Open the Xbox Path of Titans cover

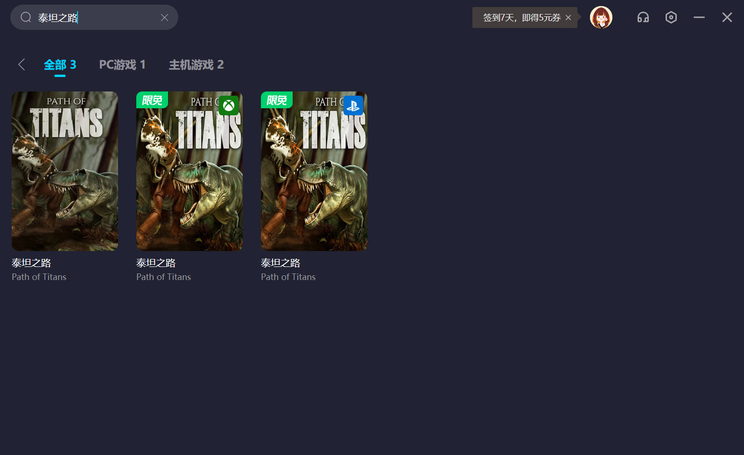click(x=190, y=171)
